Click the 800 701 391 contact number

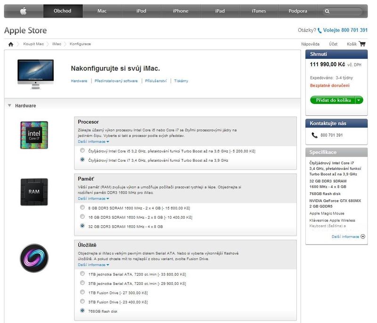[332, 135]
